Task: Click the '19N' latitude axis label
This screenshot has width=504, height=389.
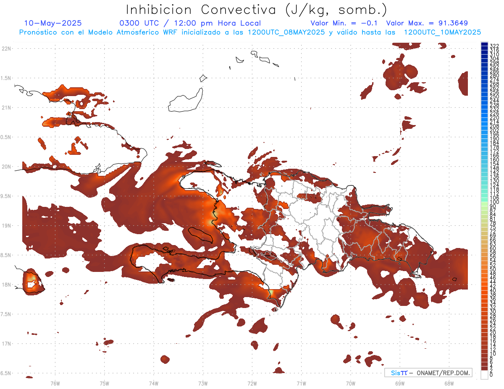Action: point(6,225)
